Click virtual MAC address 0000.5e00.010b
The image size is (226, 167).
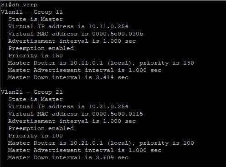point(118,34)
